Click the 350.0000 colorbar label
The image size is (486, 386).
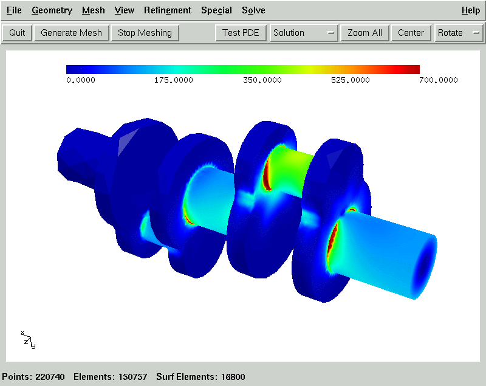(x=262, y=80)
